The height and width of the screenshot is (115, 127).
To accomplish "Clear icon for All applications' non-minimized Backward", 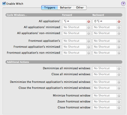I will point(119,33).
